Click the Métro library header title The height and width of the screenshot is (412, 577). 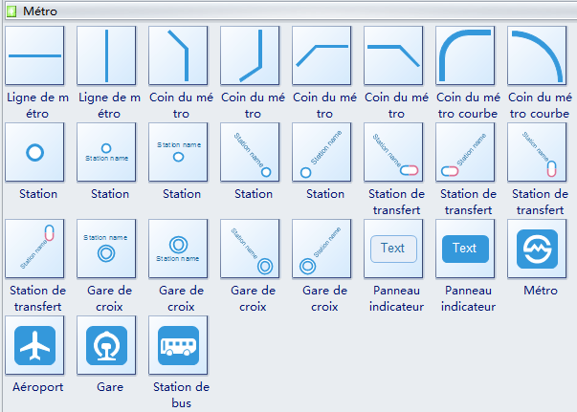pyautogui.click(x=39, y=11)
